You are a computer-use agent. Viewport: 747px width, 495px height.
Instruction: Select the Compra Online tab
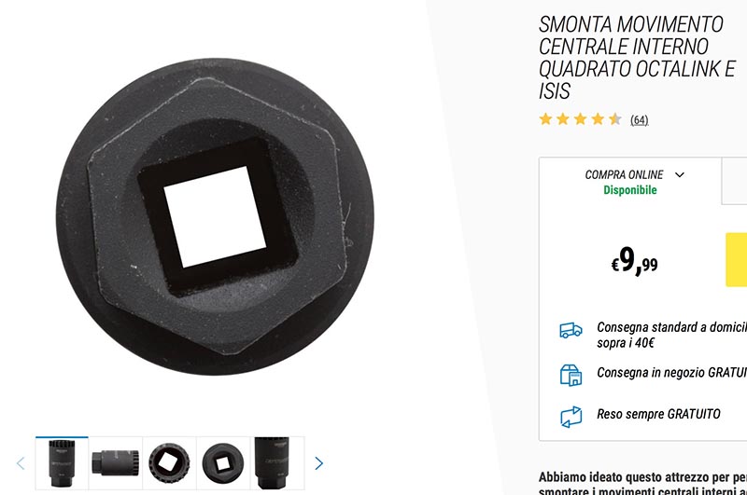pos(630,181)
